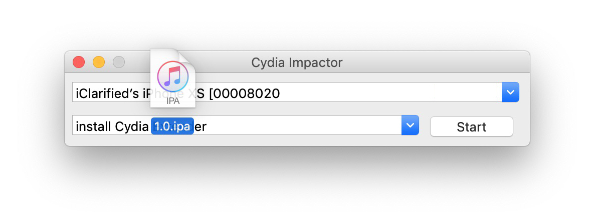
Task: Click the Cydia Impactor title text
Action: point(297,62)
